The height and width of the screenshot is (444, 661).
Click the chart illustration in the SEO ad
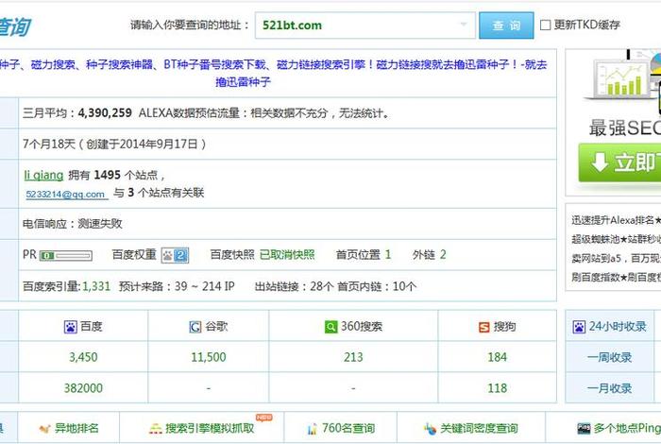621,78
